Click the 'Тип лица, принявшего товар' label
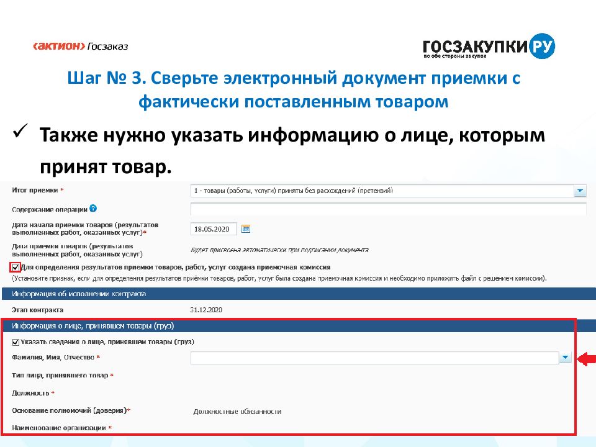The width and height of the screenshot is (596, 447). [61, 376]
